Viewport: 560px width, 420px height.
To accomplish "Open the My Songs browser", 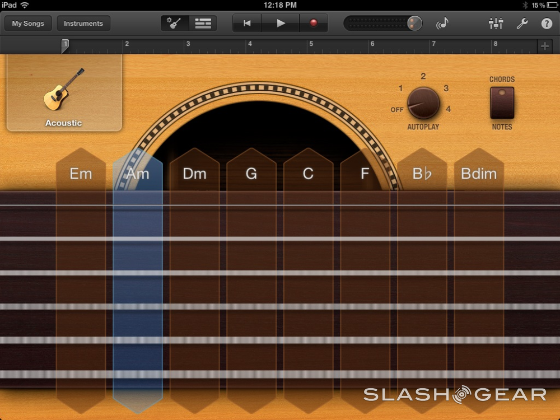I will pos(28,24).
